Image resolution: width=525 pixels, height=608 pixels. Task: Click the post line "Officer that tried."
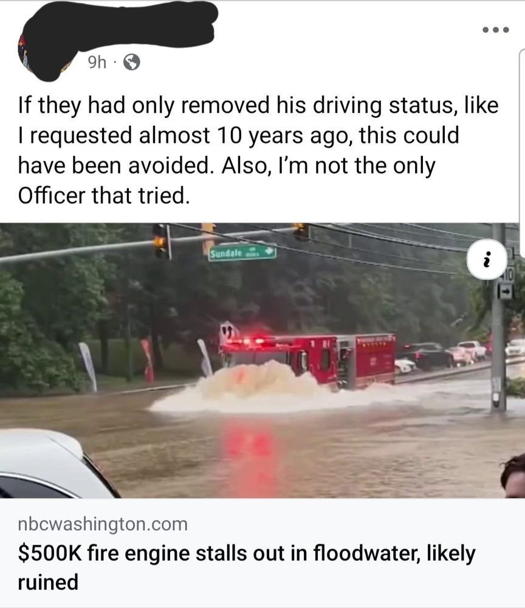(104, 195)
